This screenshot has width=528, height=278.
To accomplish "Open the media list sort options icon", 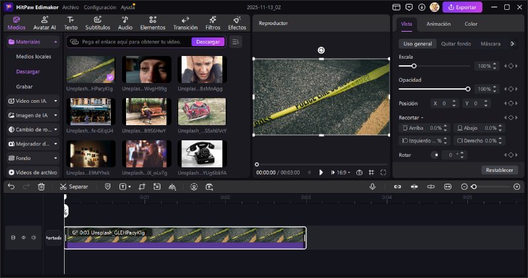I will click(236, 42).
